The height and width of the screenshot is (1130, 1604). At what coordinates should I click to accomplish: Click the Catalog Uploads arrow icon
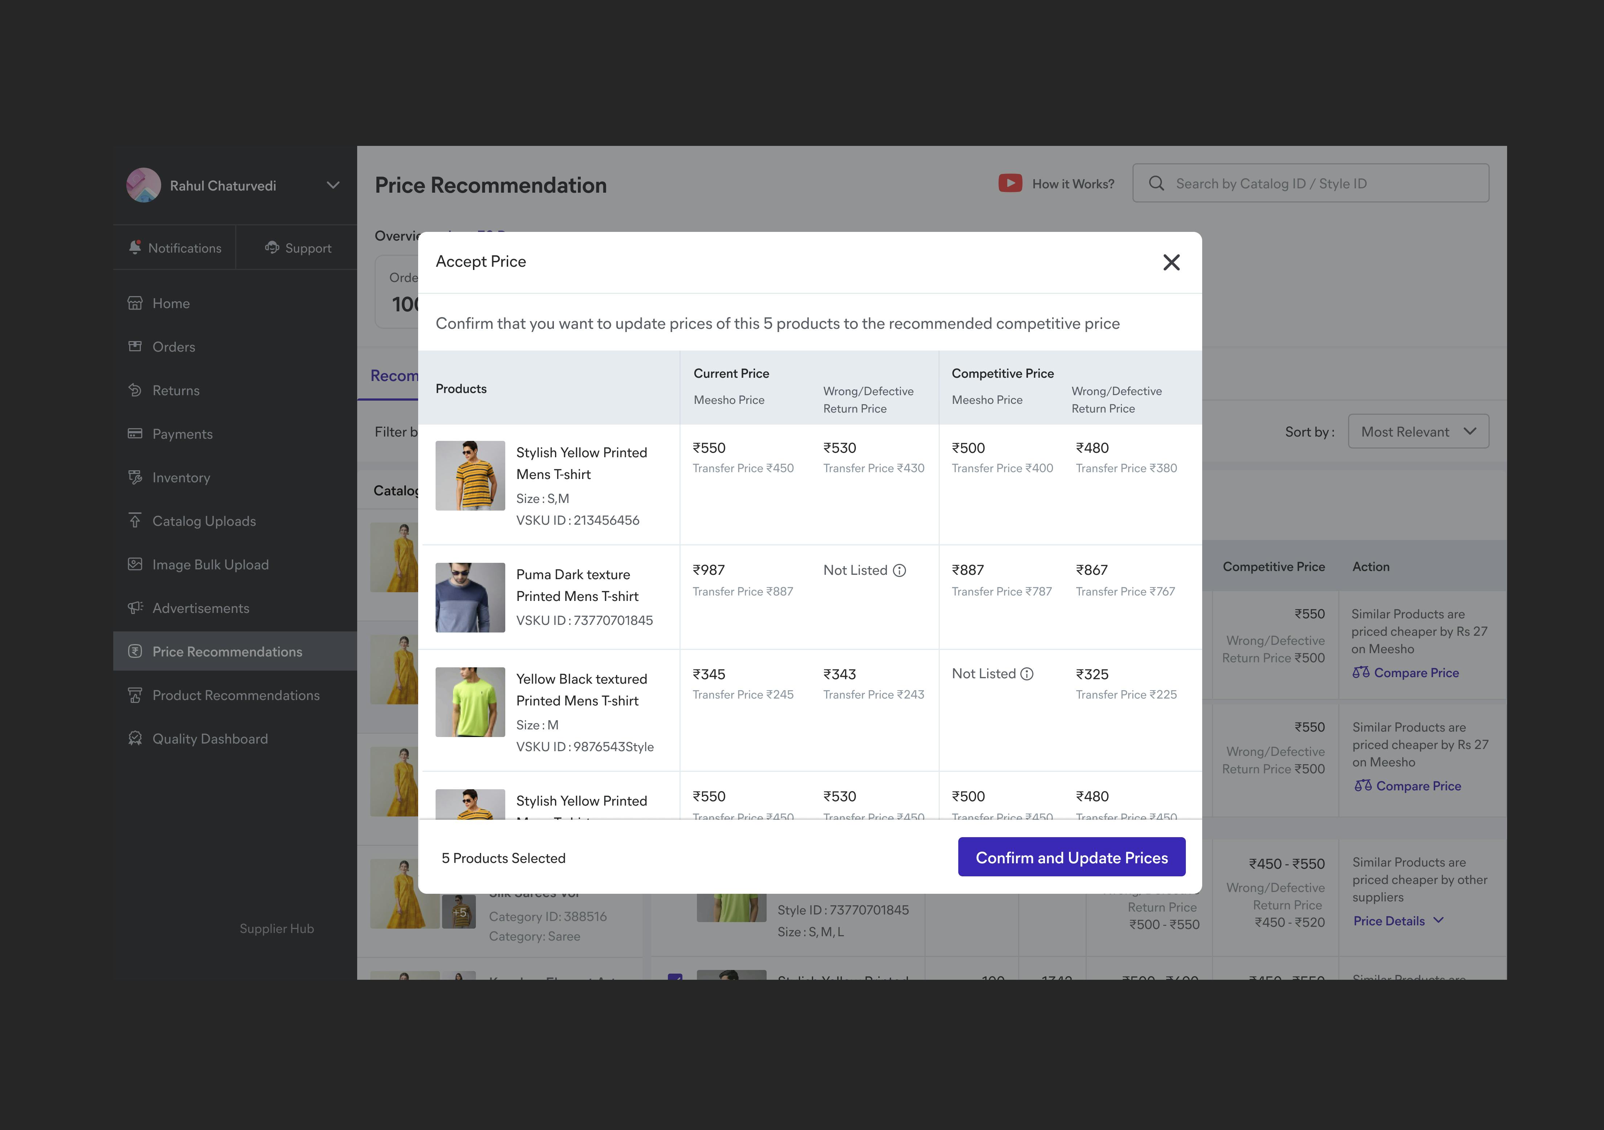click(x=135, y=520)
